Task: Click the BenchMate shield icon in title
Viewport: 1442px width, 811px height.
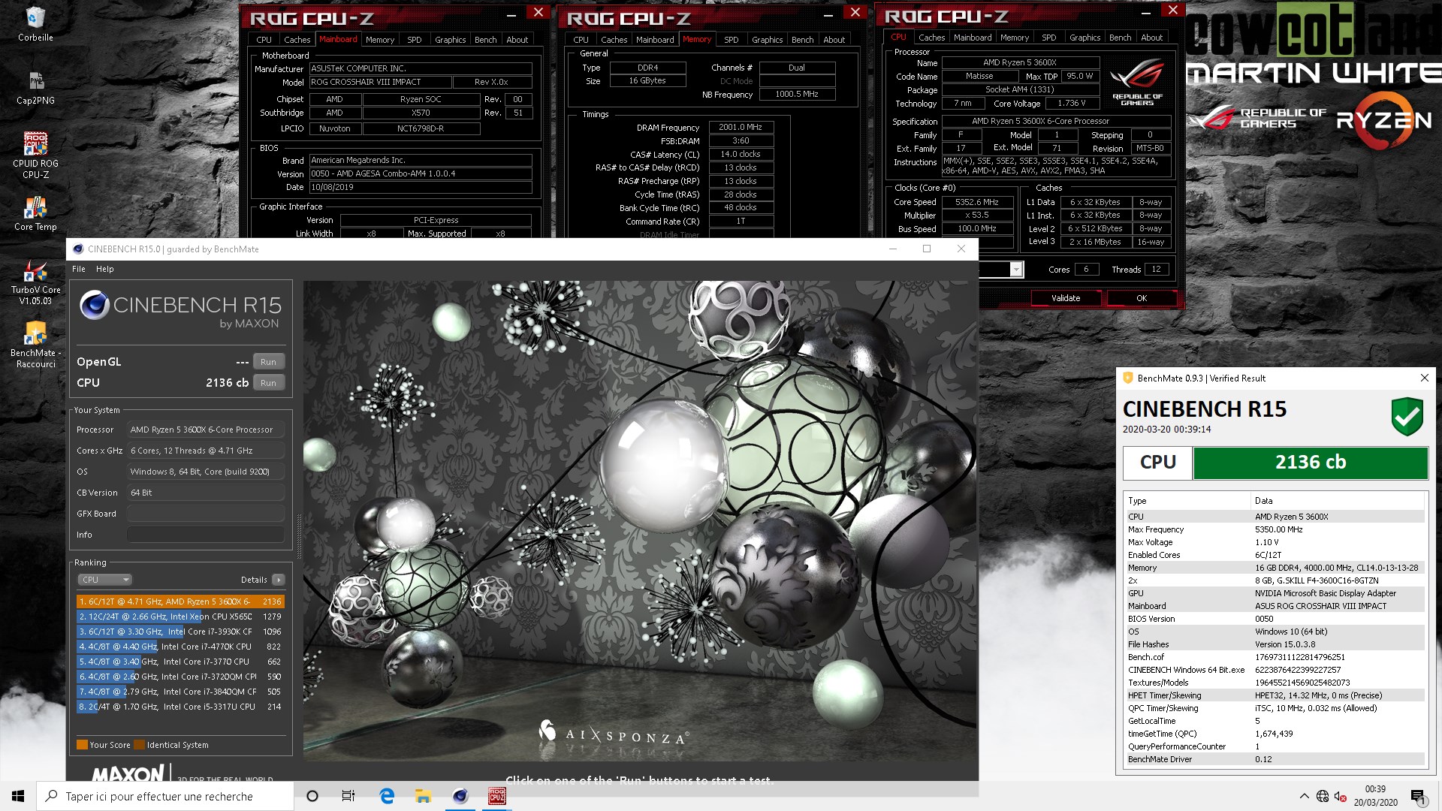Action: pyautogui.click(x=1127, y=378)
